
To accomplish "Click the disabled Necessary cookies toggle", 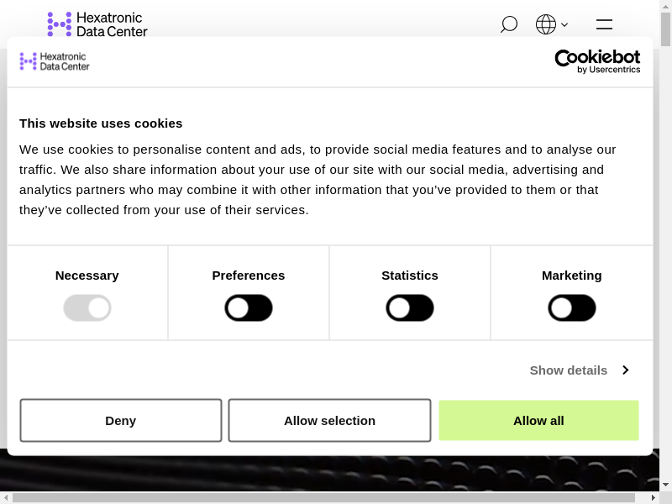I will click(87, 308).
